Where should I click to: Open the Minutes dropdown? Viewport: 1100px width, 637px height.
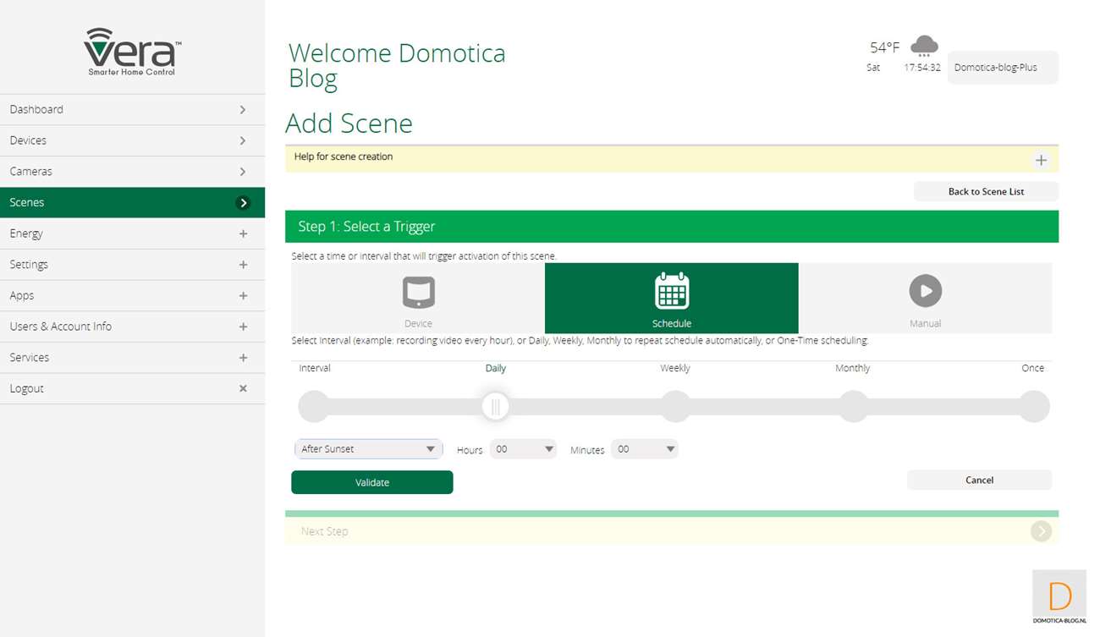(645, 449)
